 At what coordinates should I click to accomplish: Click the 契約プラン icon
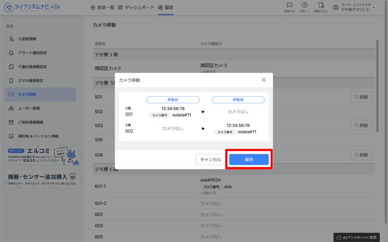tap(321, 7)
